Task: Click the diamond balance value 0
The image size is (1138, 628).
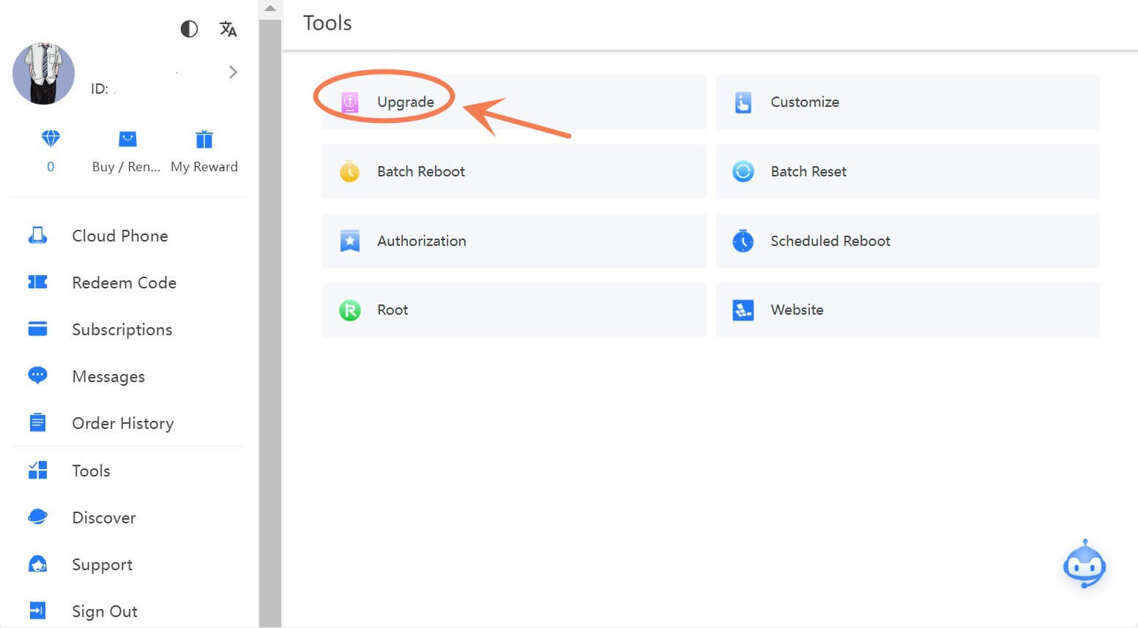Action: tap(51, 166)
